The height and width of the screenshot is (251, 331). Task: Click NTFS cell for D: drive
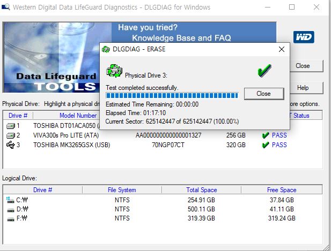point(122,209)
